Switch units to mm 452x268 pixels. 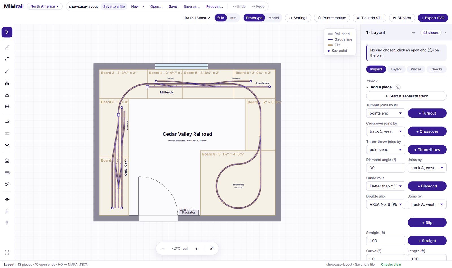tap(233, 18)
